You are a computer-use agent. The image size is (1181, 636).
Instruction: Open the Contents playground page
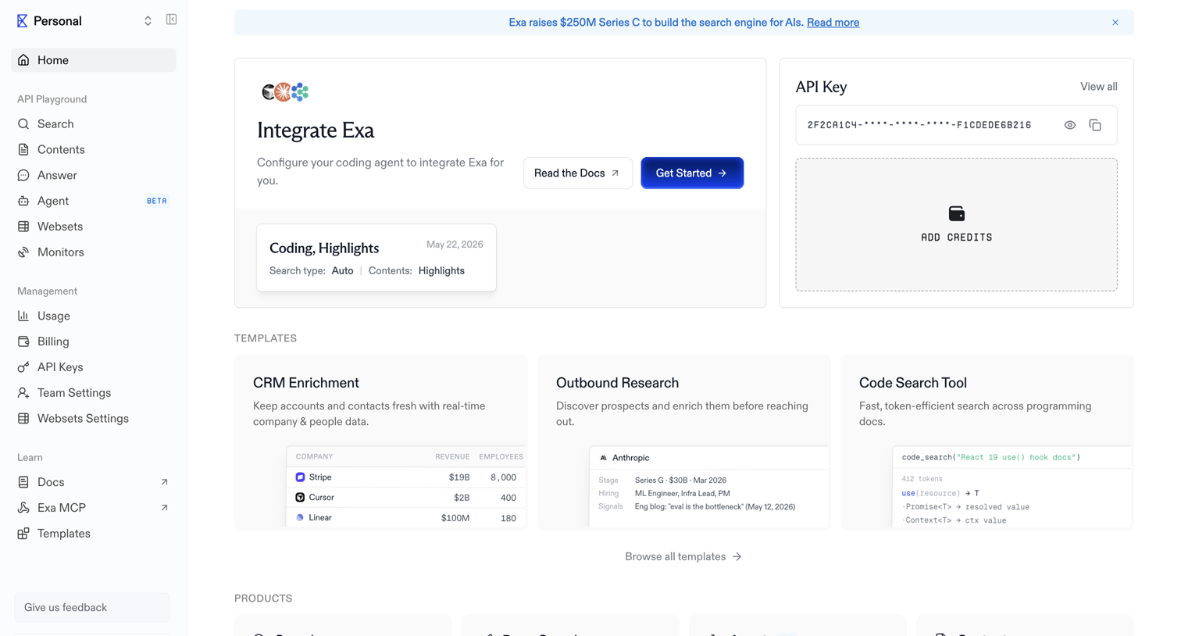click(x=94, y=150)
